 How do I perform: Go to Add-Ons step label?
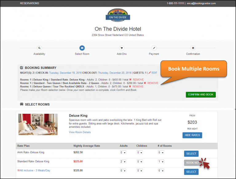coord(122,54)
